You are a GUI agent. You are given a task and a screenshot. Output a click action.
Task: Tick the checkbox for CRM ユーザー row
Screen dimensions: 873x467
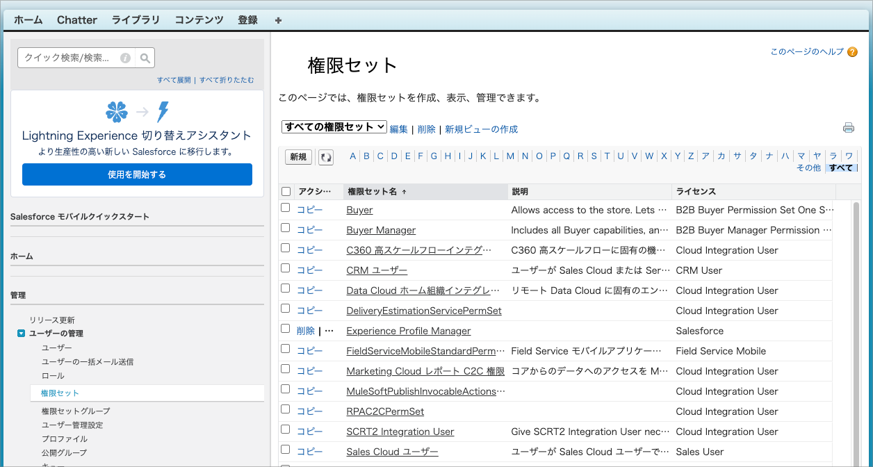pos(285,268)
